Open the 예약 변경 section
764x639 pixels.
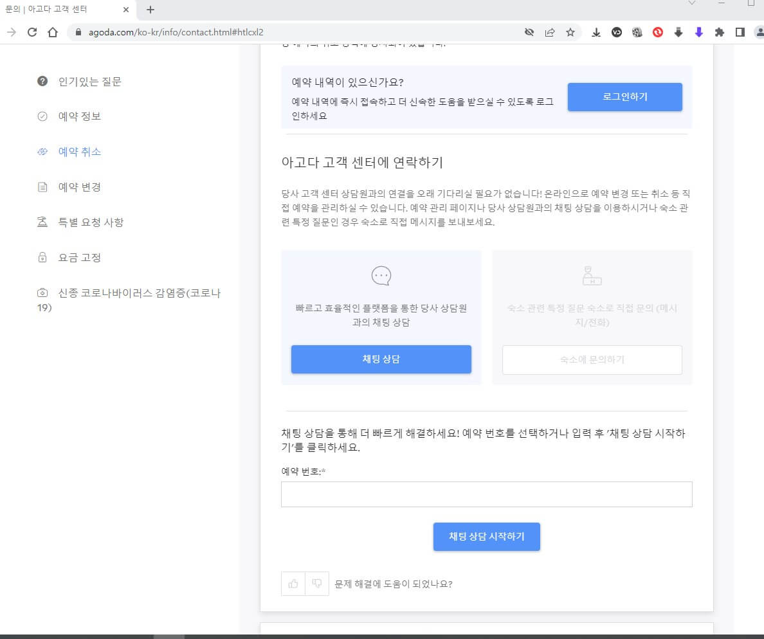pos(79,187)
